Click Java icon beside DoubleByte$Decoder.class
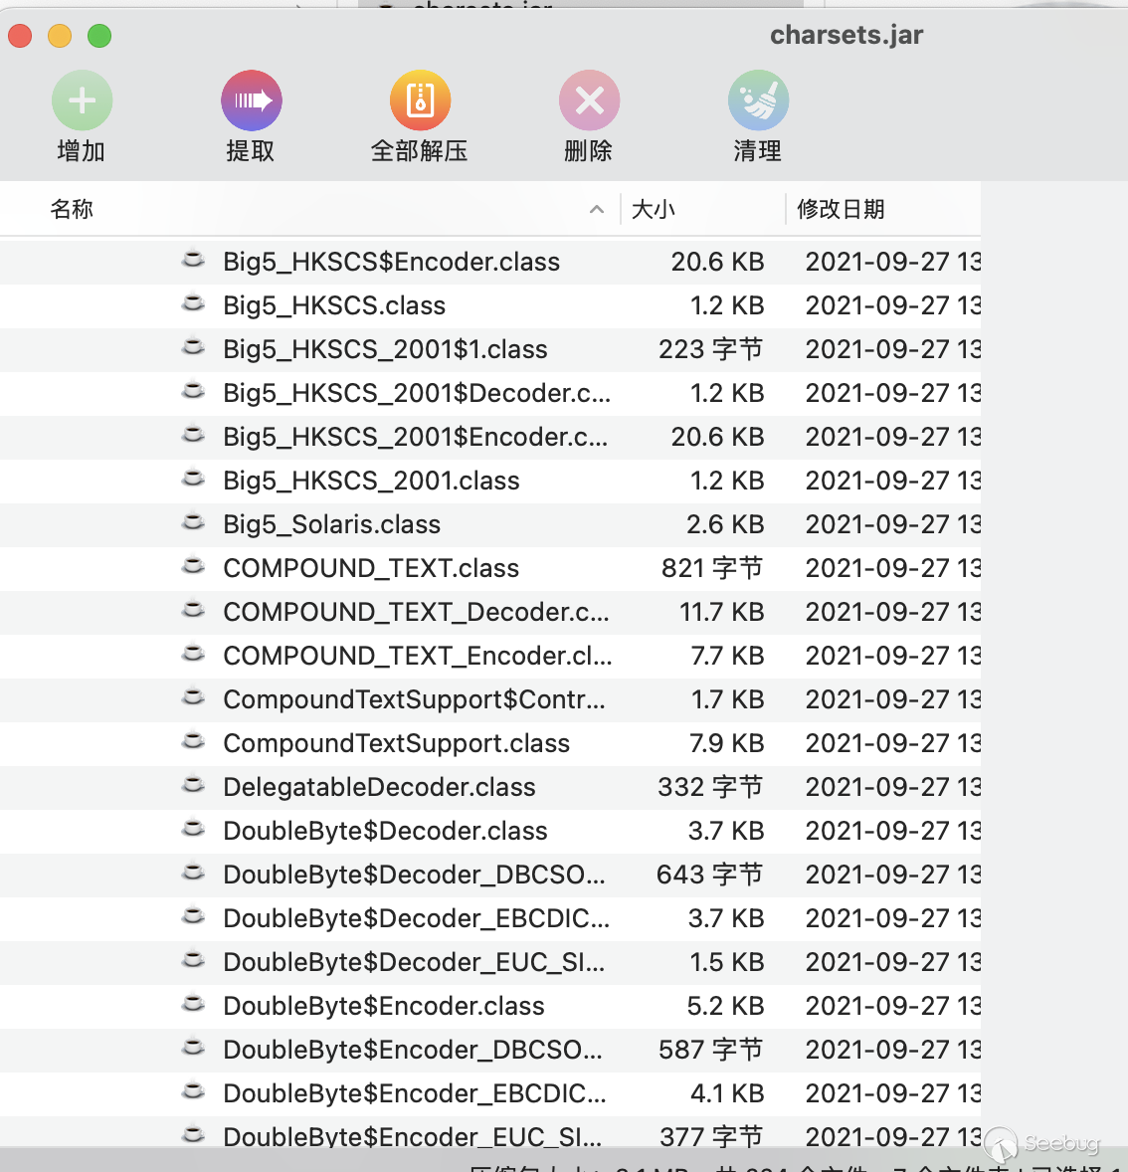The image size is (1128, 1172). point(194,828)
